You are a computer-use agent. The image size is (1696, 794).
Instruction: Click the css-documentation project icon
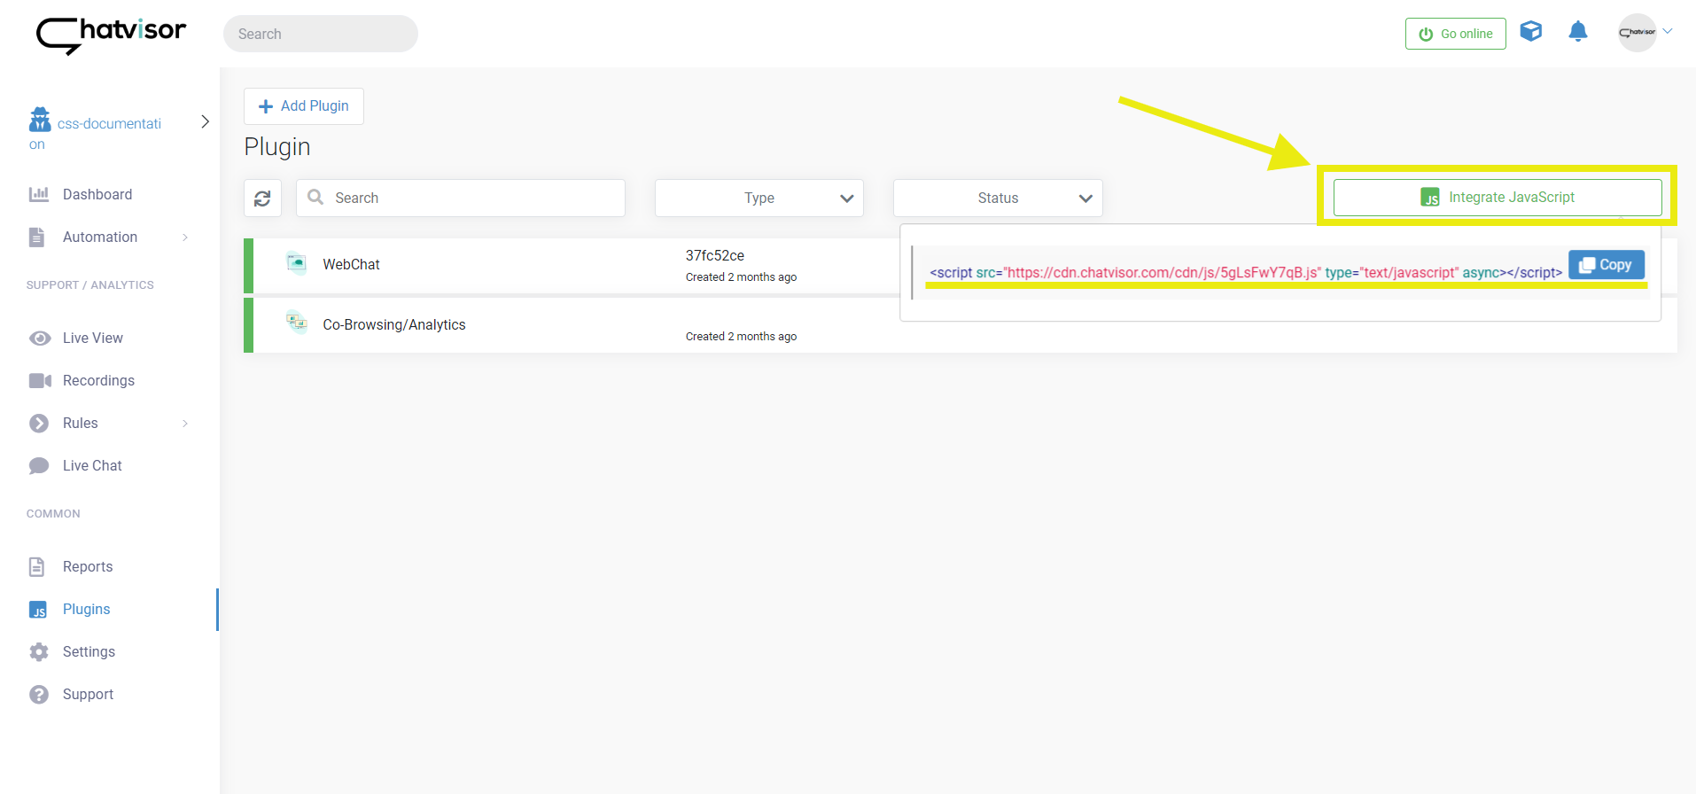click(x=40, y=119)
